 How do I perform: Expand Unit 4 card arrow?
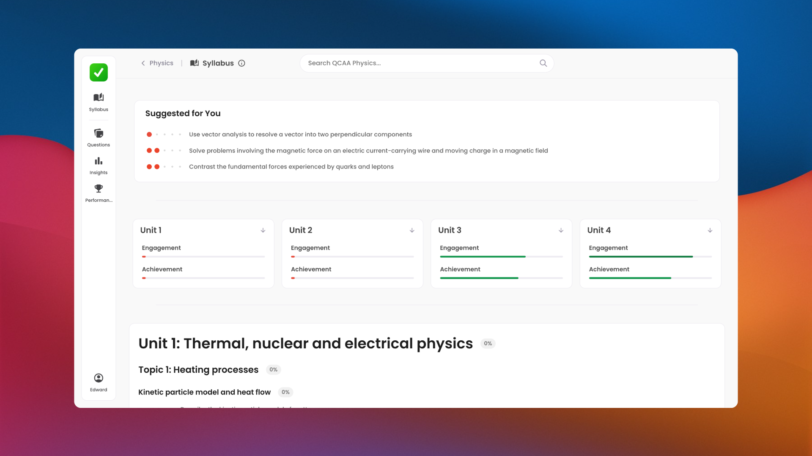[x=710, y=231]
